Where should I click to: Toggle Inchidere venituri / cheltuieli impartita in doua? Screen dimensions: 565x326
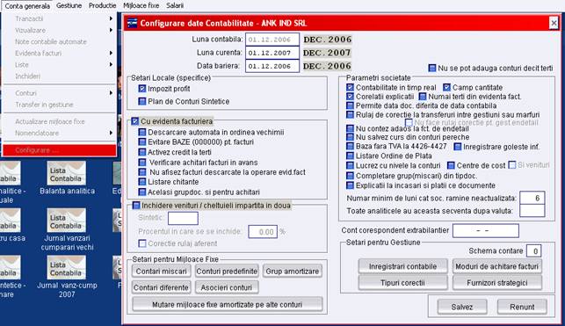click(x=136, y=206)
